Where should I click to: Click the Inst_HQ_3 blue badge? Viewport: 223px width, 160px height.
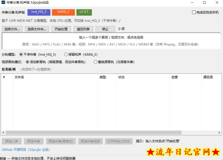point(39,12)
